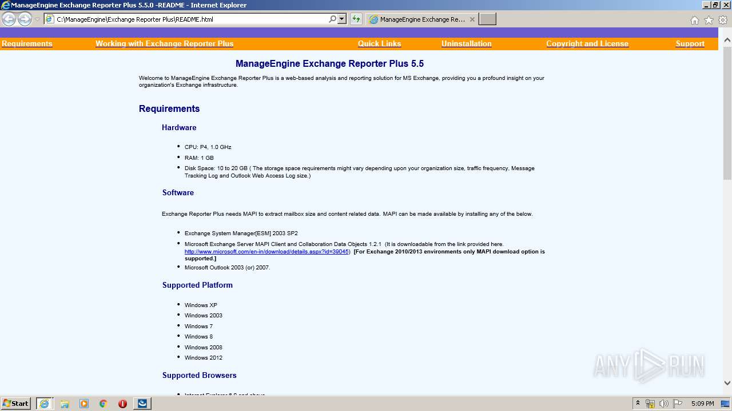Image resolution: width=732 pixels, height=411 pixels.
Task: Open File Explorer folder taskbar icon
Action: click(65, 404)
